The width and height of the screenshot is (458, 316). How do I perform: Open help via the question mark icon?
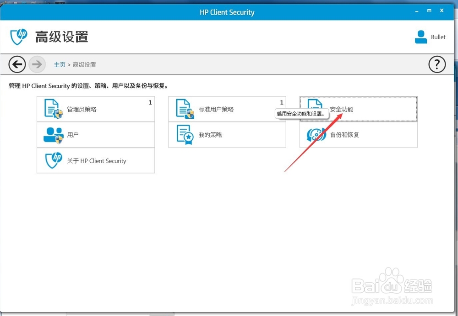[x=437, y=64]
